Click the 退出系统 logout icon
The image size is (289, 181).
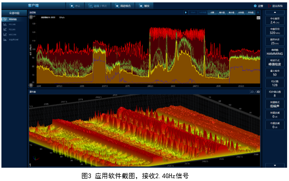pyautogui.click(x=269, y=6)
